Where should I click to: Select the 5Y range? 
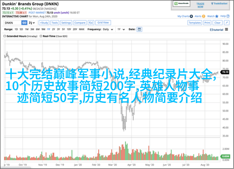click(x=63, y=29)
